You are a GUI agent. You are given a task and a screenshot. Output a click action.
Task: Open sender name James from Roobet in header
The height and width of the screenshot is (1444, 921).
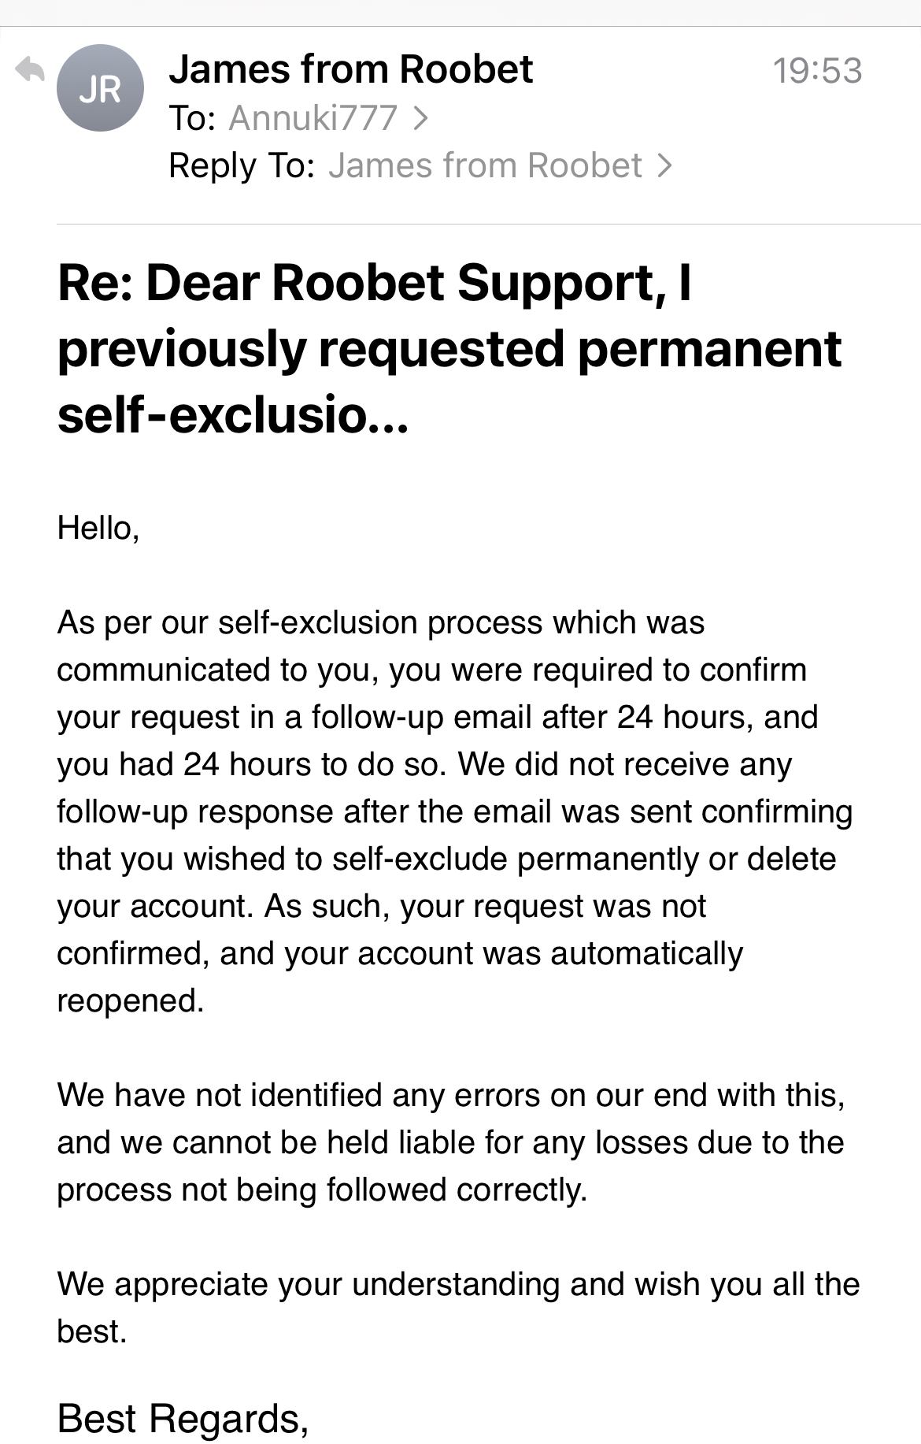point(350,69)
